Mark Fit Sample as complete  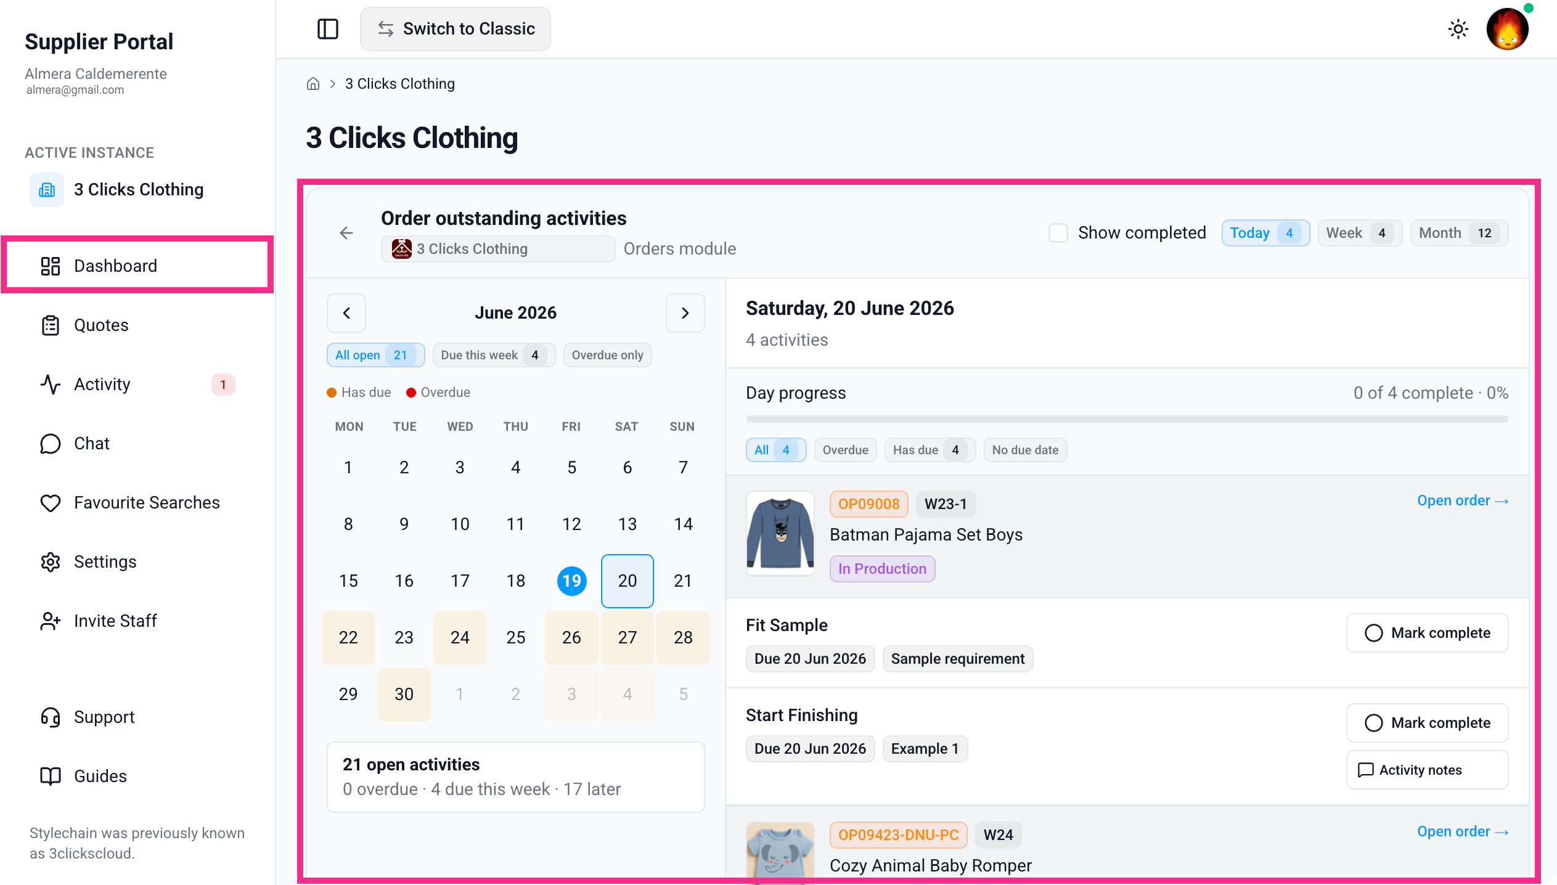coord(1427,633)
